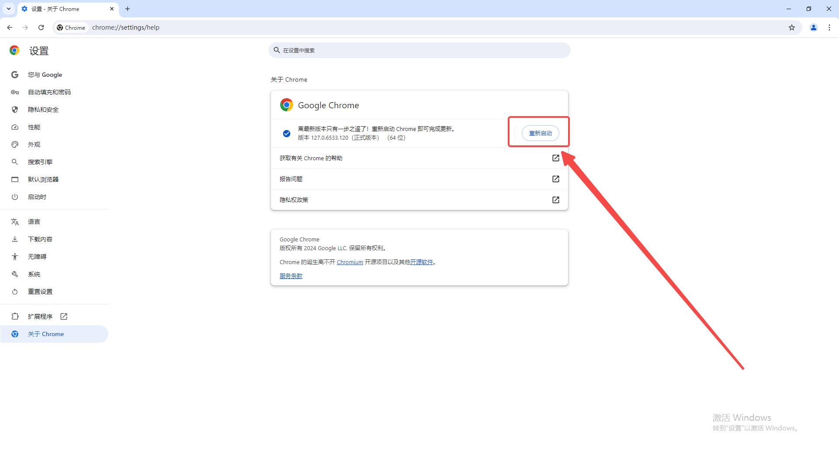839x454 pixels.
Task: Follow the 开源软件 hyperlink
Action: 422,262
